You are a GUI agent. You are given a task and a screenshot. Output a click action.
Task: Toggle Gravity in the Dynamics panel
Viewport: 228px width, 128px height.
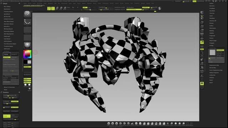pos(7,116)
